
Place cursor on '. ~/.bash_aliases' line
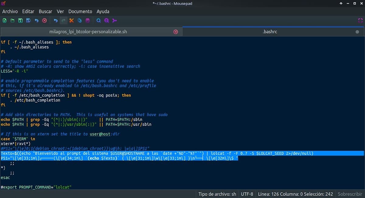[x=29, y=47]
